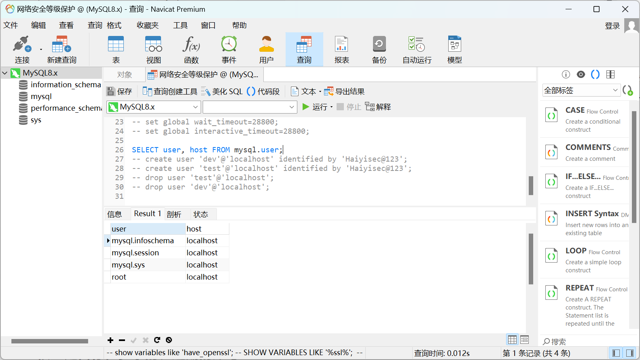Collapse the MySQL8.x connection tree node
640x360 pixels.
point(5,73)
